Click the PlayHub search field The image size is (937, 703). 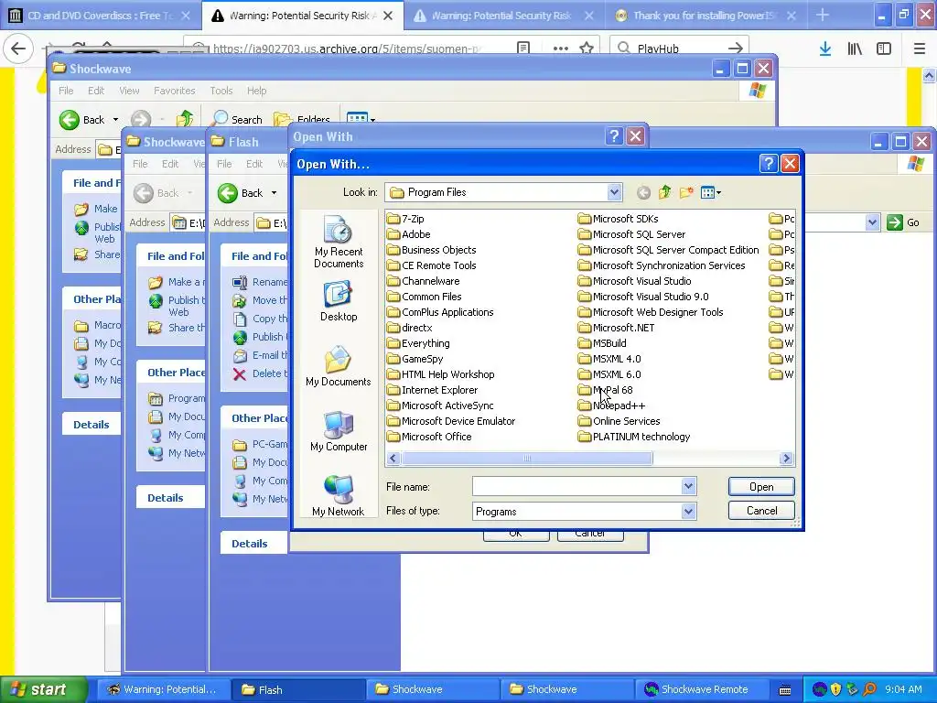pos(680,48)
